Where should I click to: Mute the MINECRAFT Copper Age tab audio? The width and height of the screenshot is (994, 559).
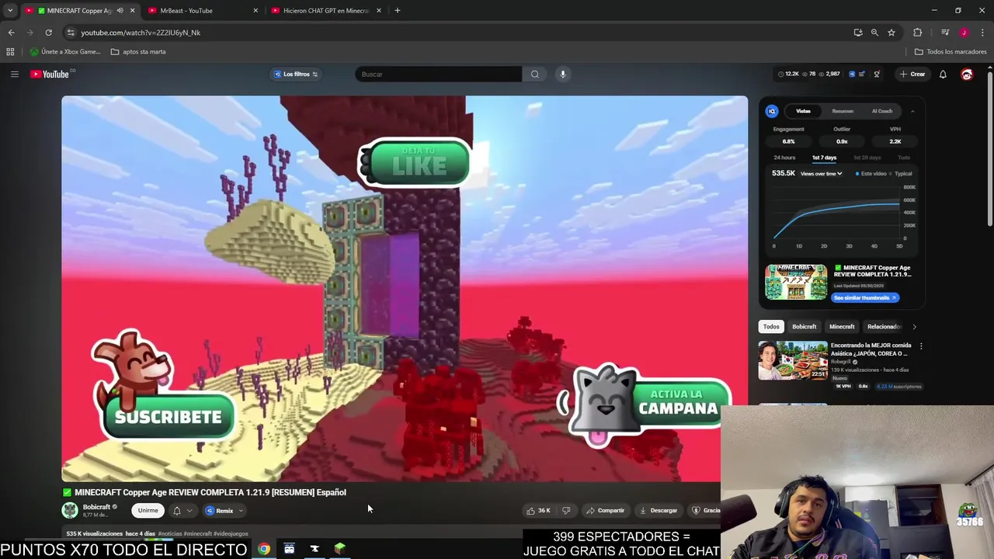120,11
